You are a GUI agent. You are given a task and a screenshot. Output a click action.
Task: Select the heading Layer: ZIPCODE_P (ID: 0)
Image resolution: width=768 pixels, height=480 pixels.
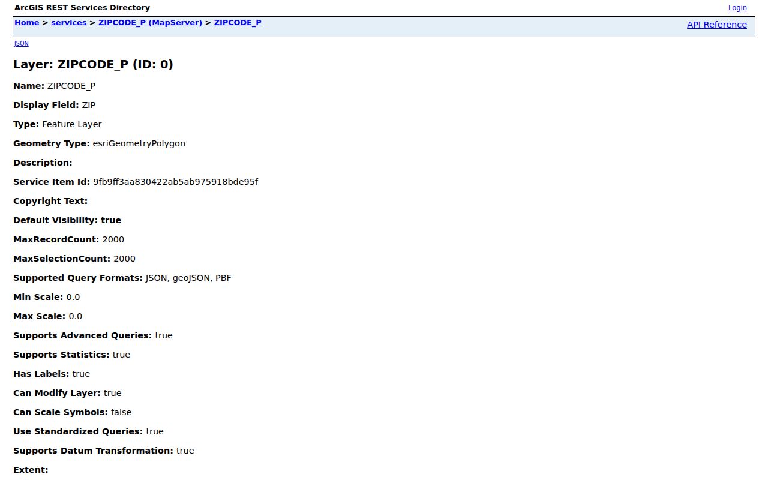[93, 64]
